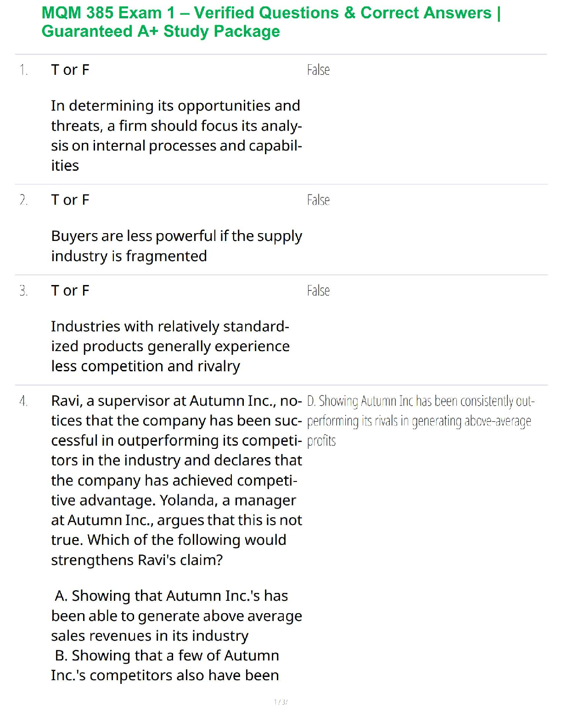Click the False answer for question 3
The image size is (562, 727).
(x=318, y=291)
